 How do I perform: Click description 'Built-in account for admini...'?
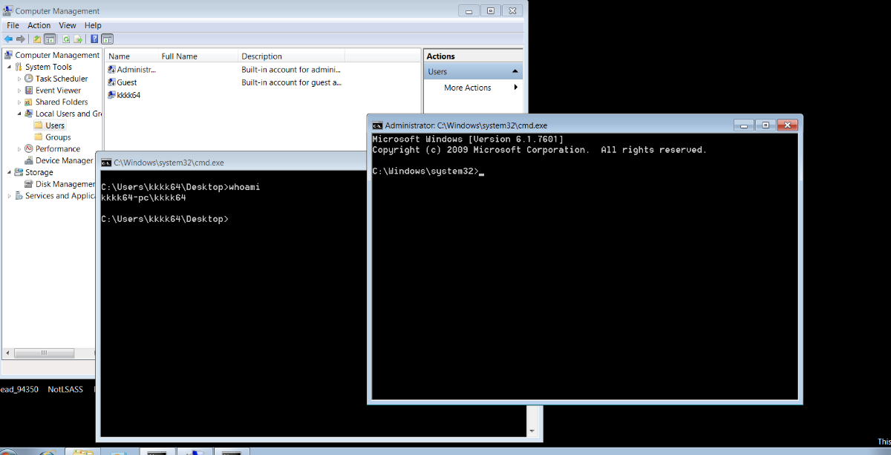click(290, 70)
